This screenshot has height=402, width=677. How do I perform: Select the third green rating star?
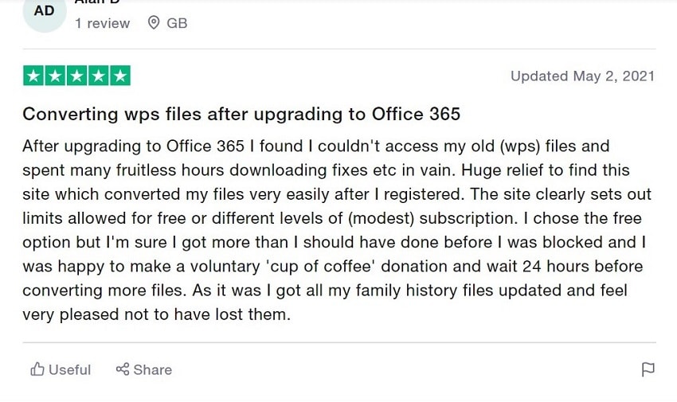(x=76, y=76)
